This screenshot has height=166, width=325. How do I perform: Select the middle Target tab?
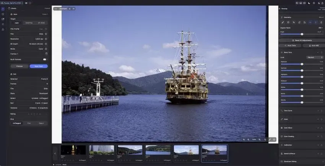pos(29,23)
